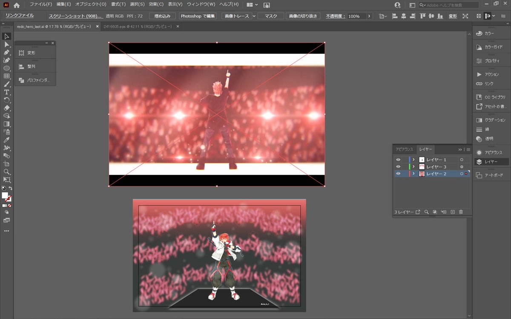Open the 効果(C) menu

point(156,4)
